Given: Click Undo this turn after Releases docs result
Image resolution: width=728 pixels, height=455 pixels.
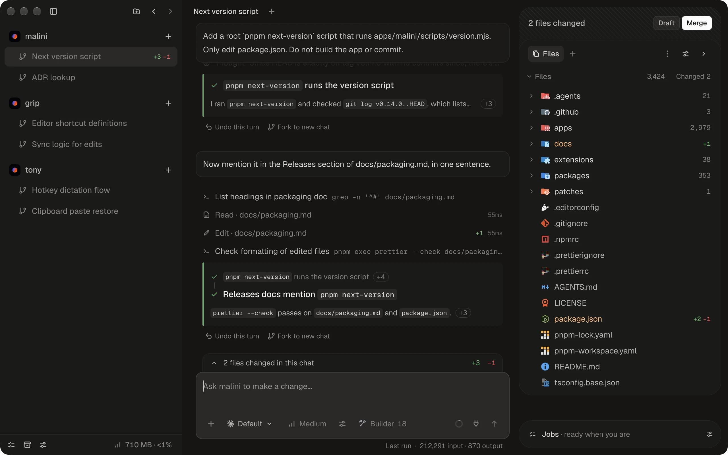Looking at the screenshot, I should click(232, 336).
